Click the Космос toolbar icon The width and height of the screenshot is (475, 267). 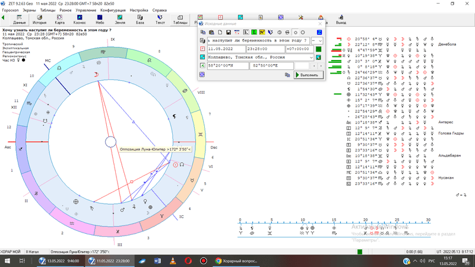click(80, 19)
